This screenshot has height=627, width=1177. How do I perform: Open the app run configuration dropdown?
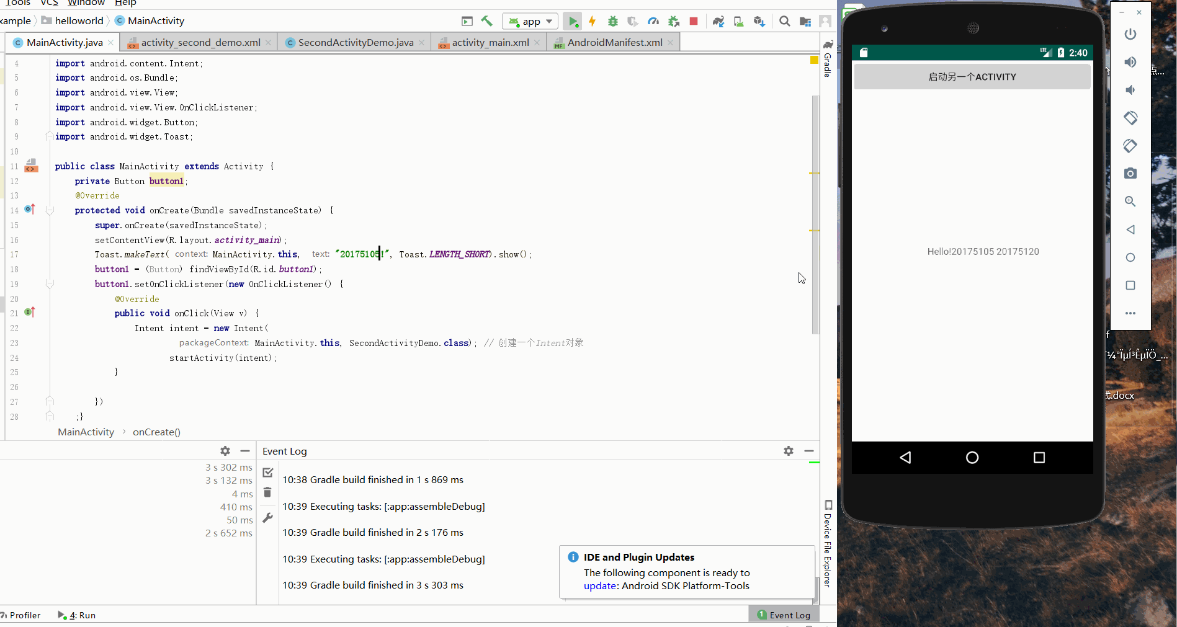(530, 22)
